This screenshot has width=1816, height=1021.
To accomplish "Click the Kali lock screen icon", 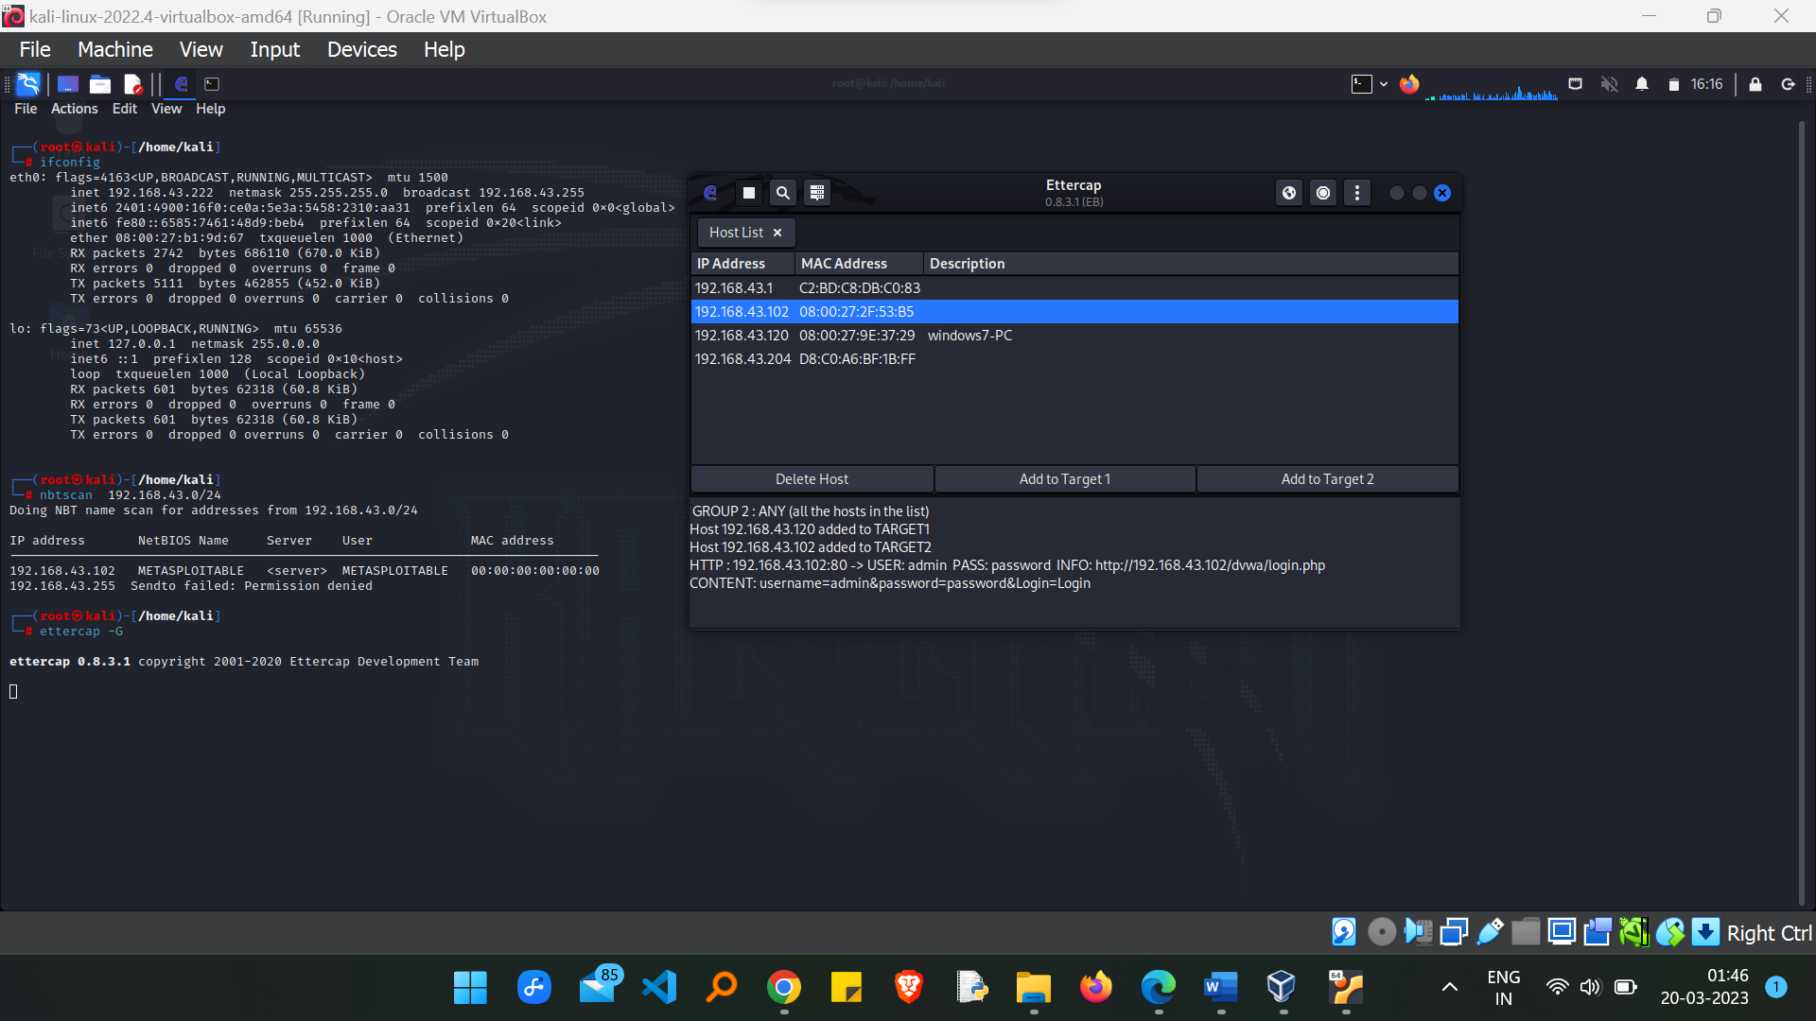I will 1755,84.
